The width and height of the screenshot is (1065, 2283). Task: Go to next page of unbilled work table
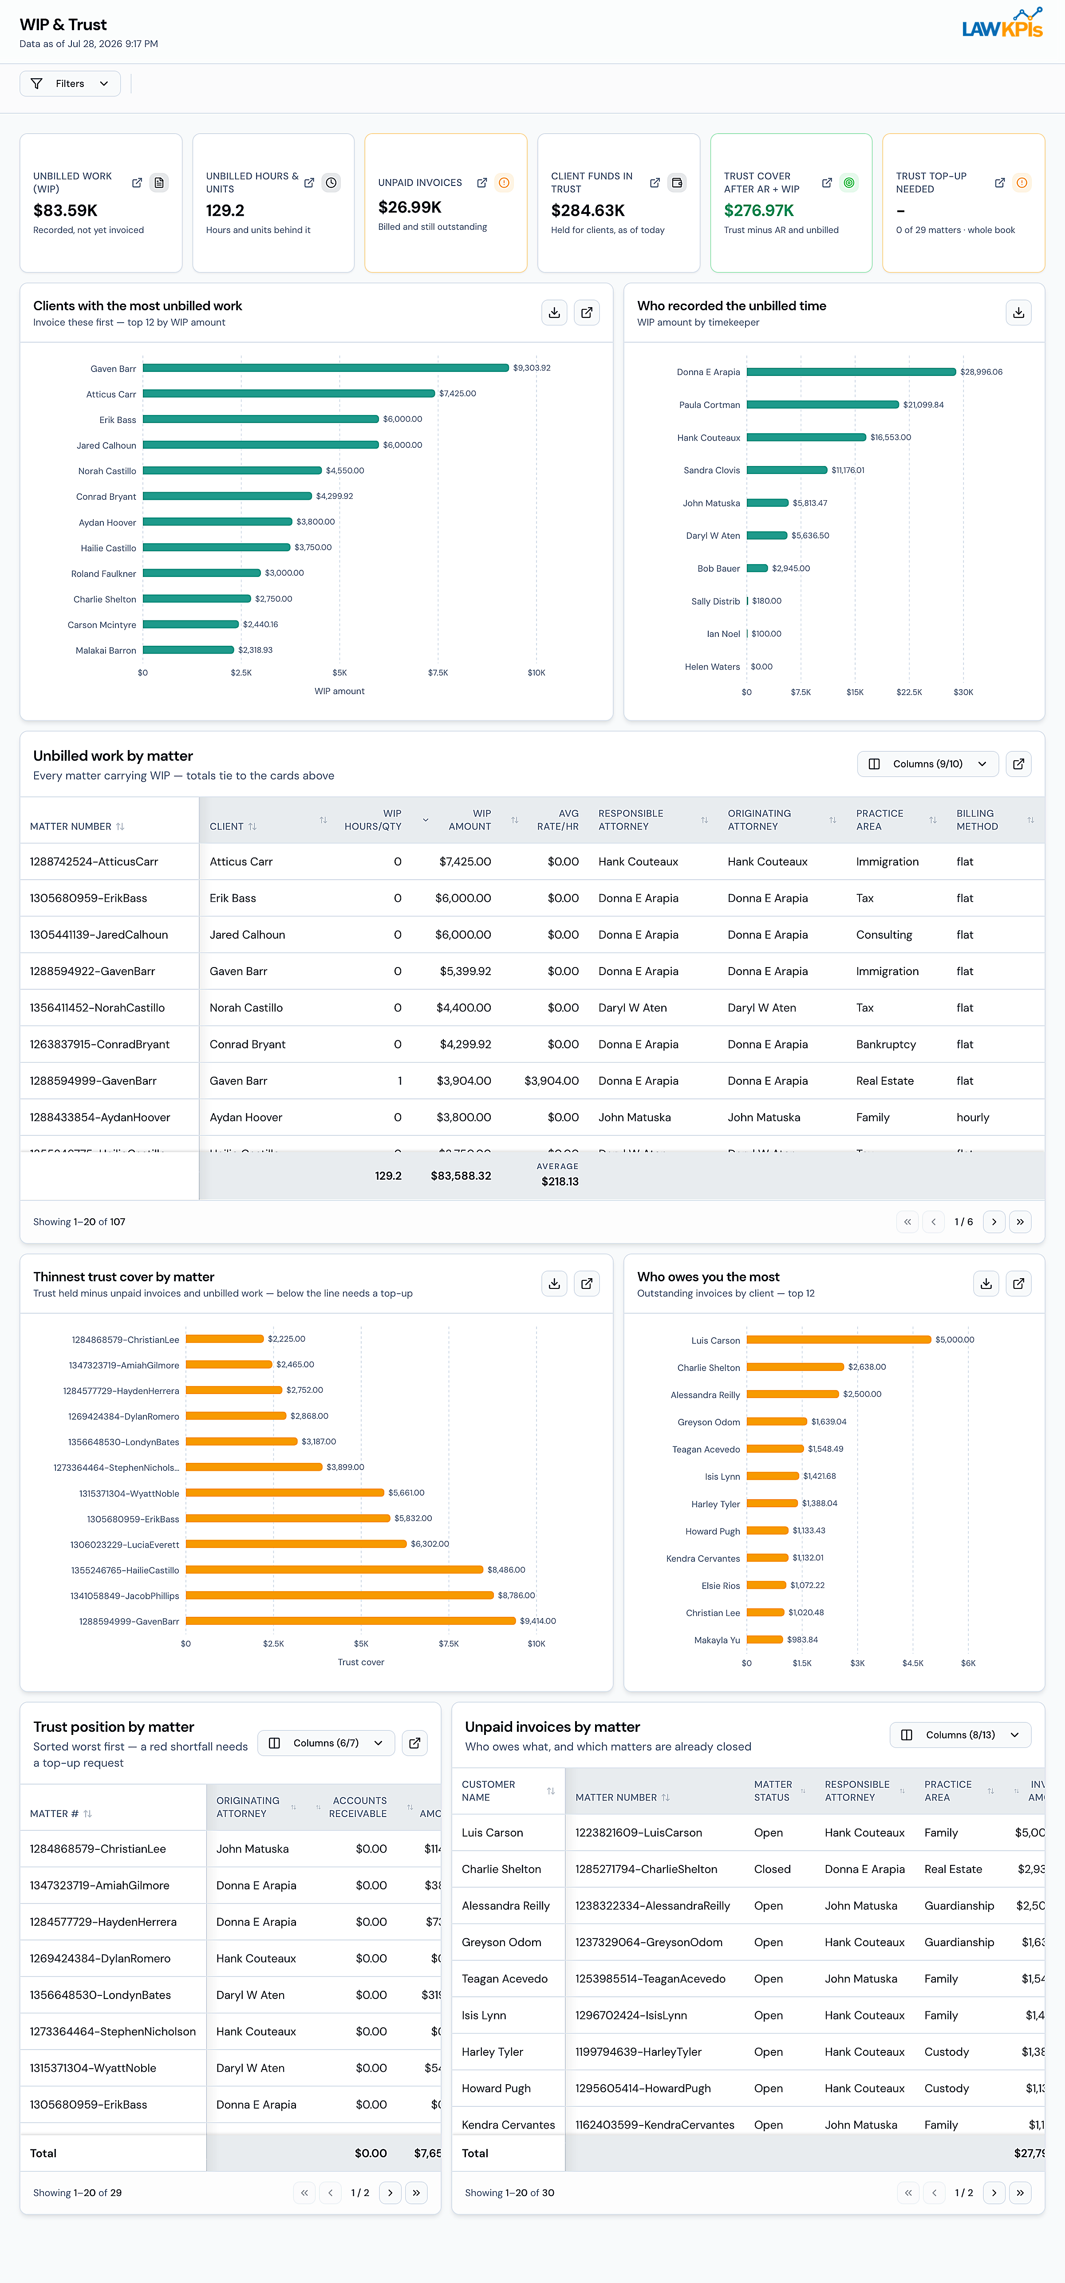994,1222
